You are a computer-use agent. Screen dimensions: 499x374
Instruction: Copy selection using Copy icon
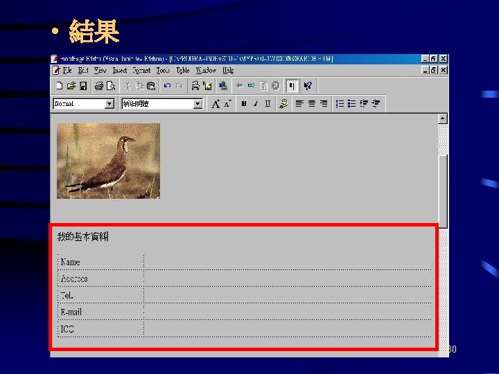click(139, 86)
